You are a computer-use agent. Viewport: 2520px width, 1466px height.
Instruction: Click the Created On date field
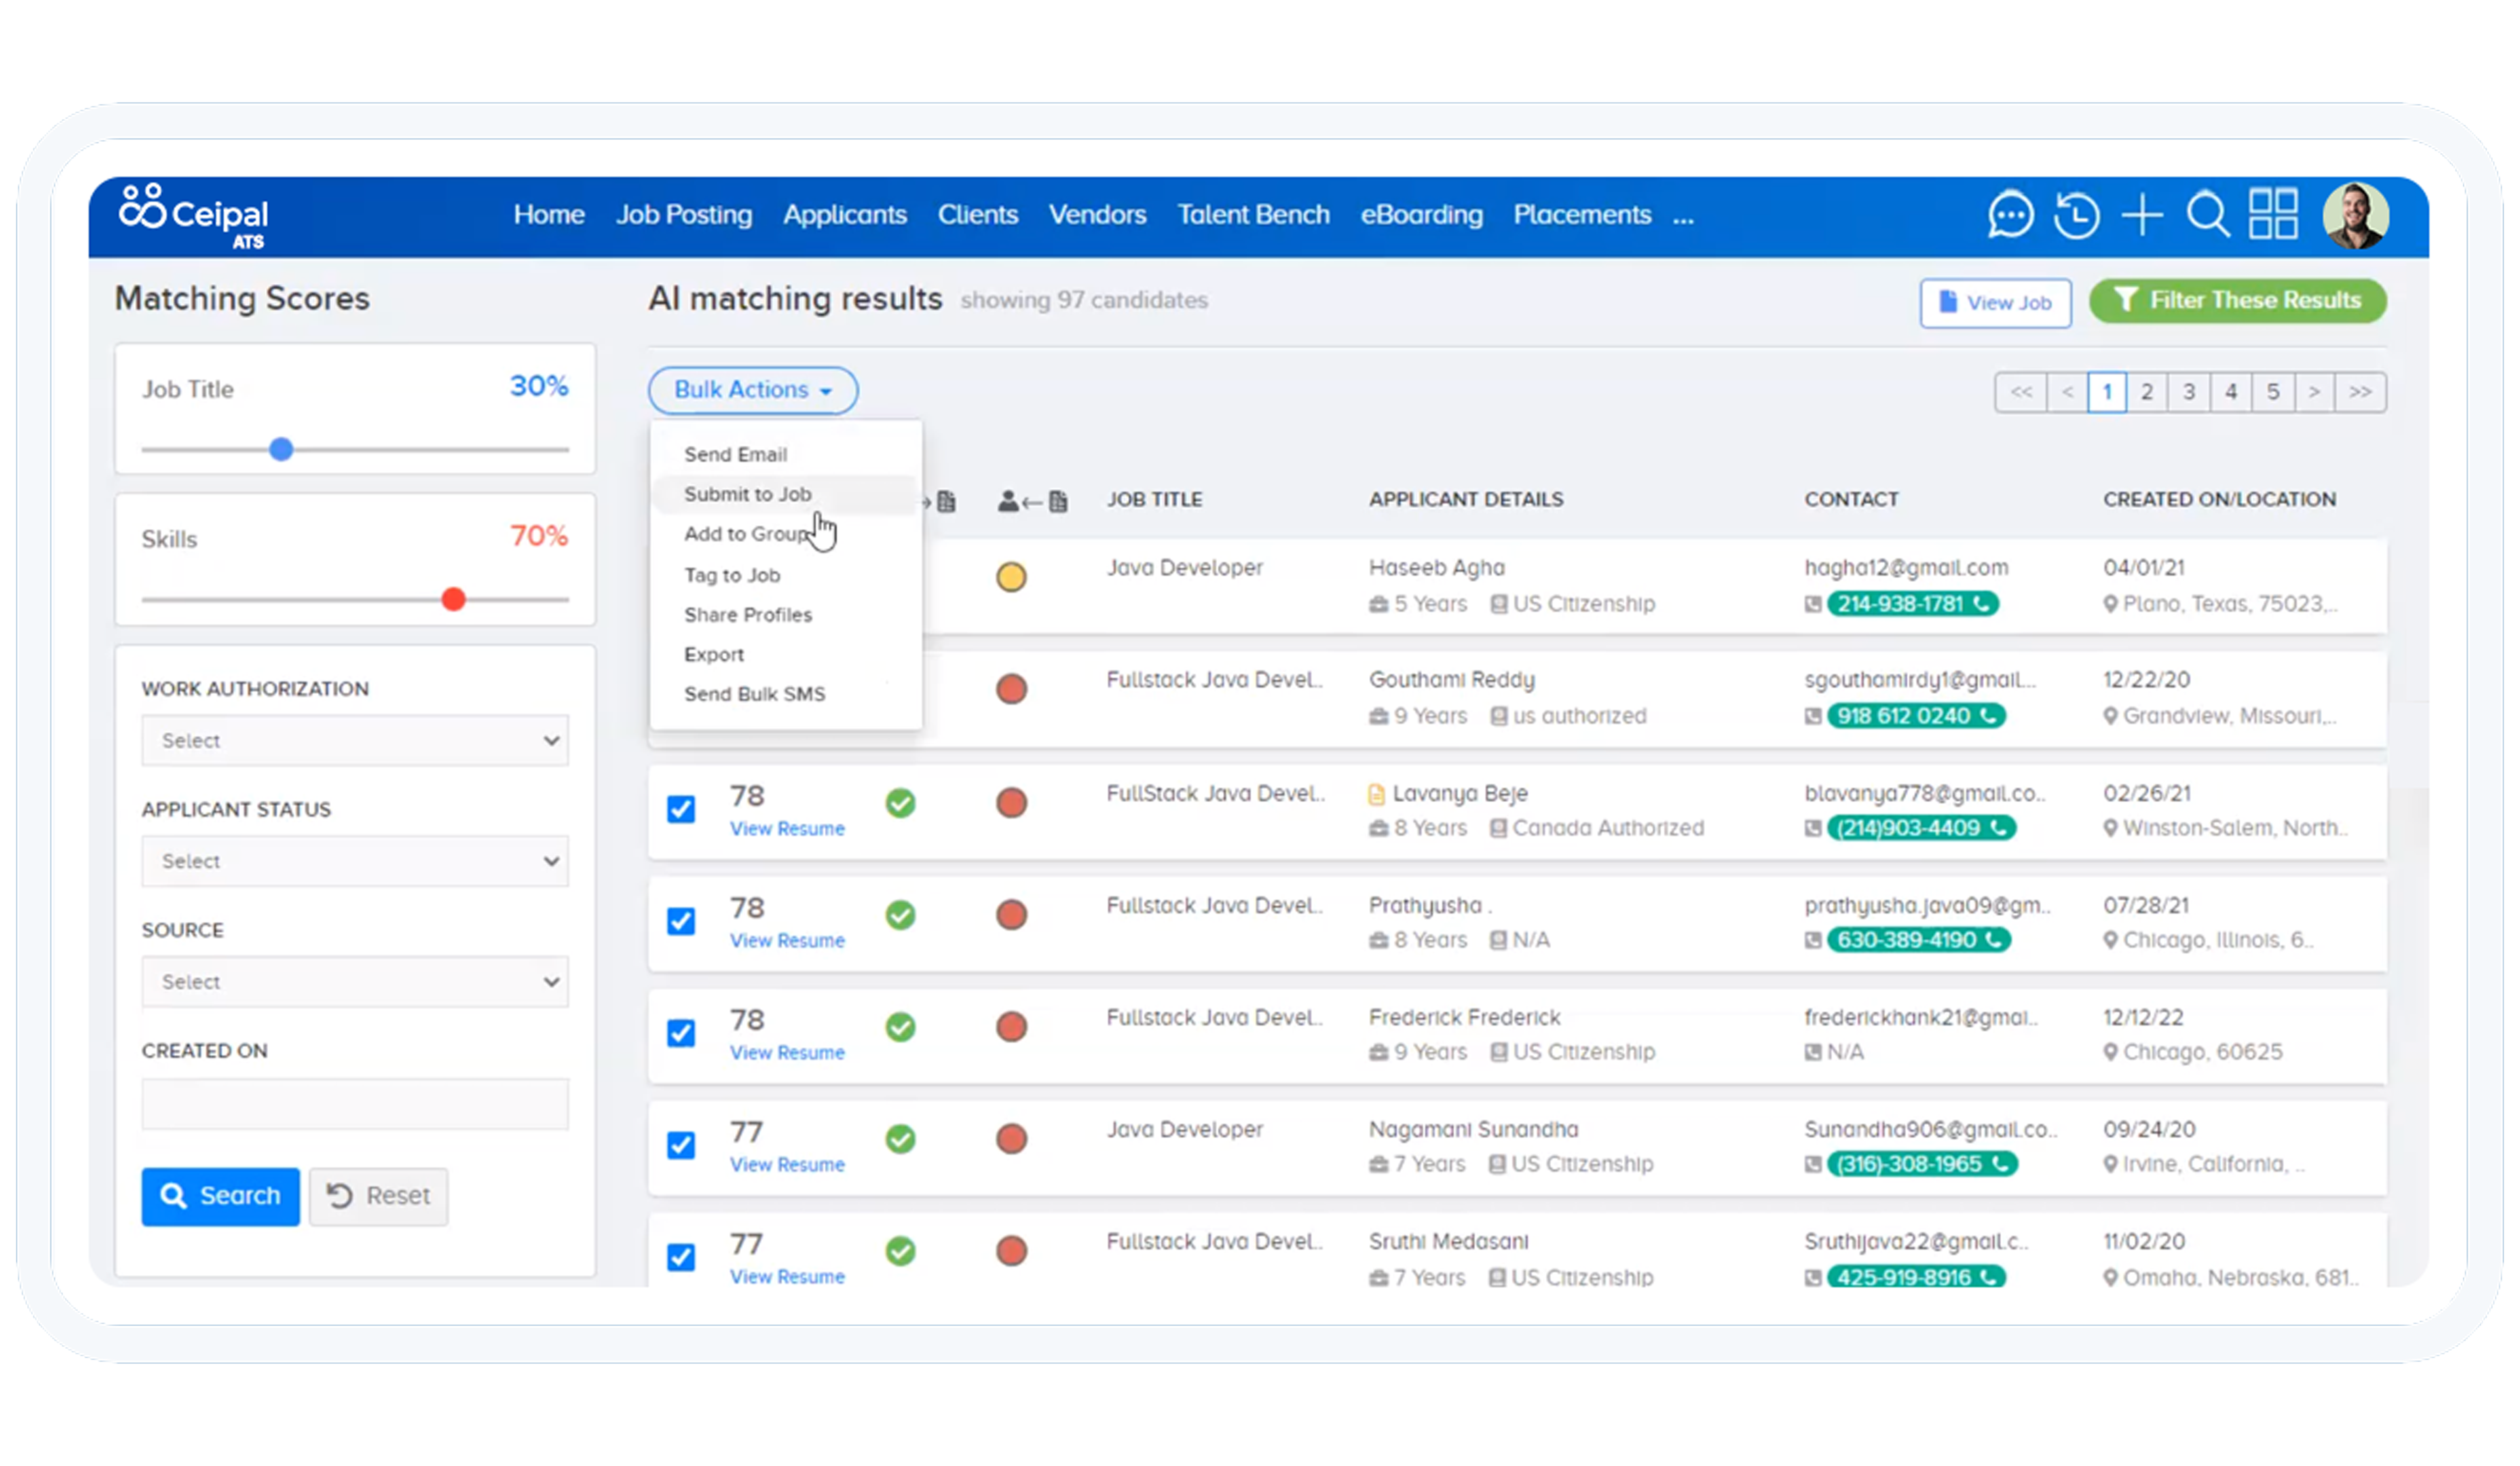pos(355,1104)
